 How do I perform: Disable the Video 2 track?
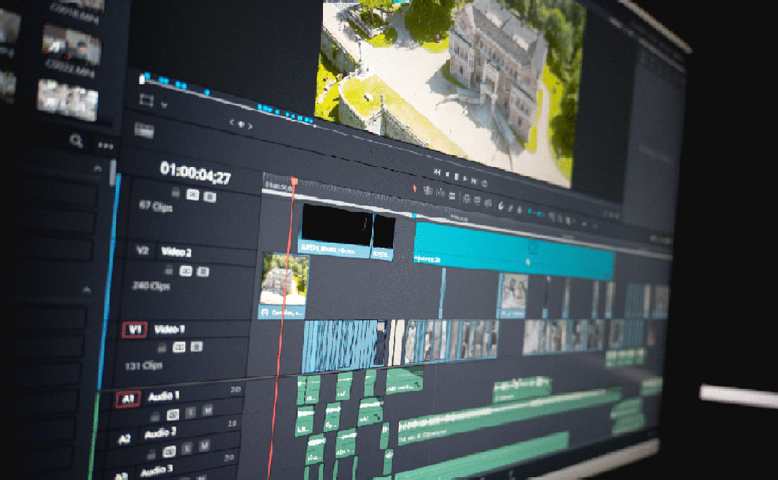click(203, 272)
